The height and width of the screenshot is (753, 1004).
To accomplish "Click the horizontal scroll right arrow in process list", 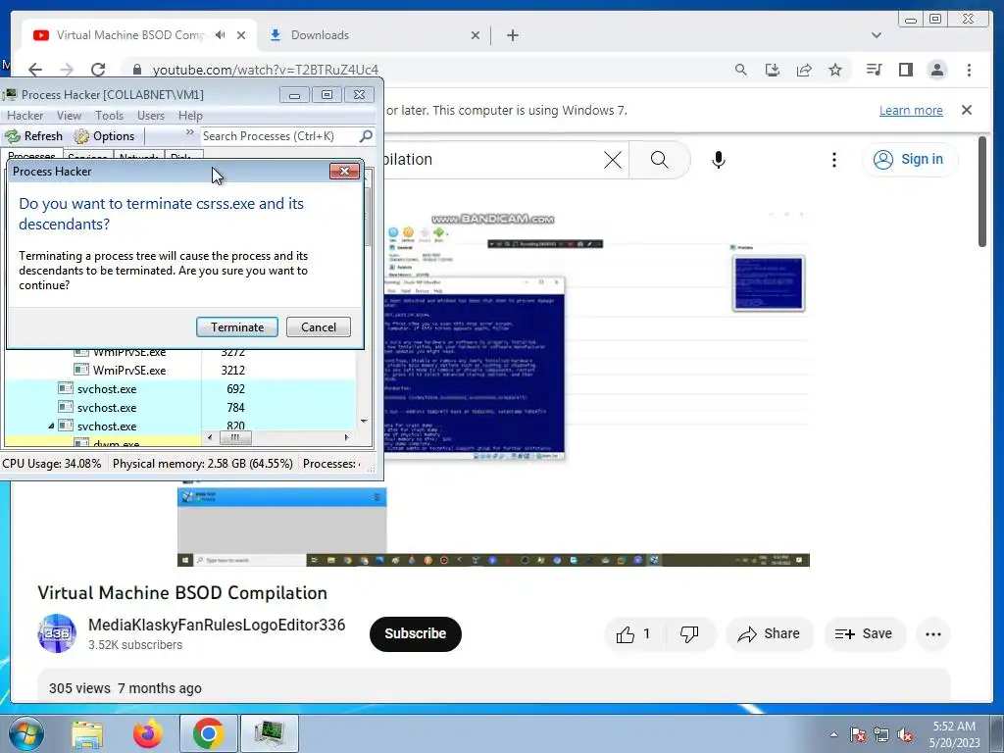I will 346,437.
